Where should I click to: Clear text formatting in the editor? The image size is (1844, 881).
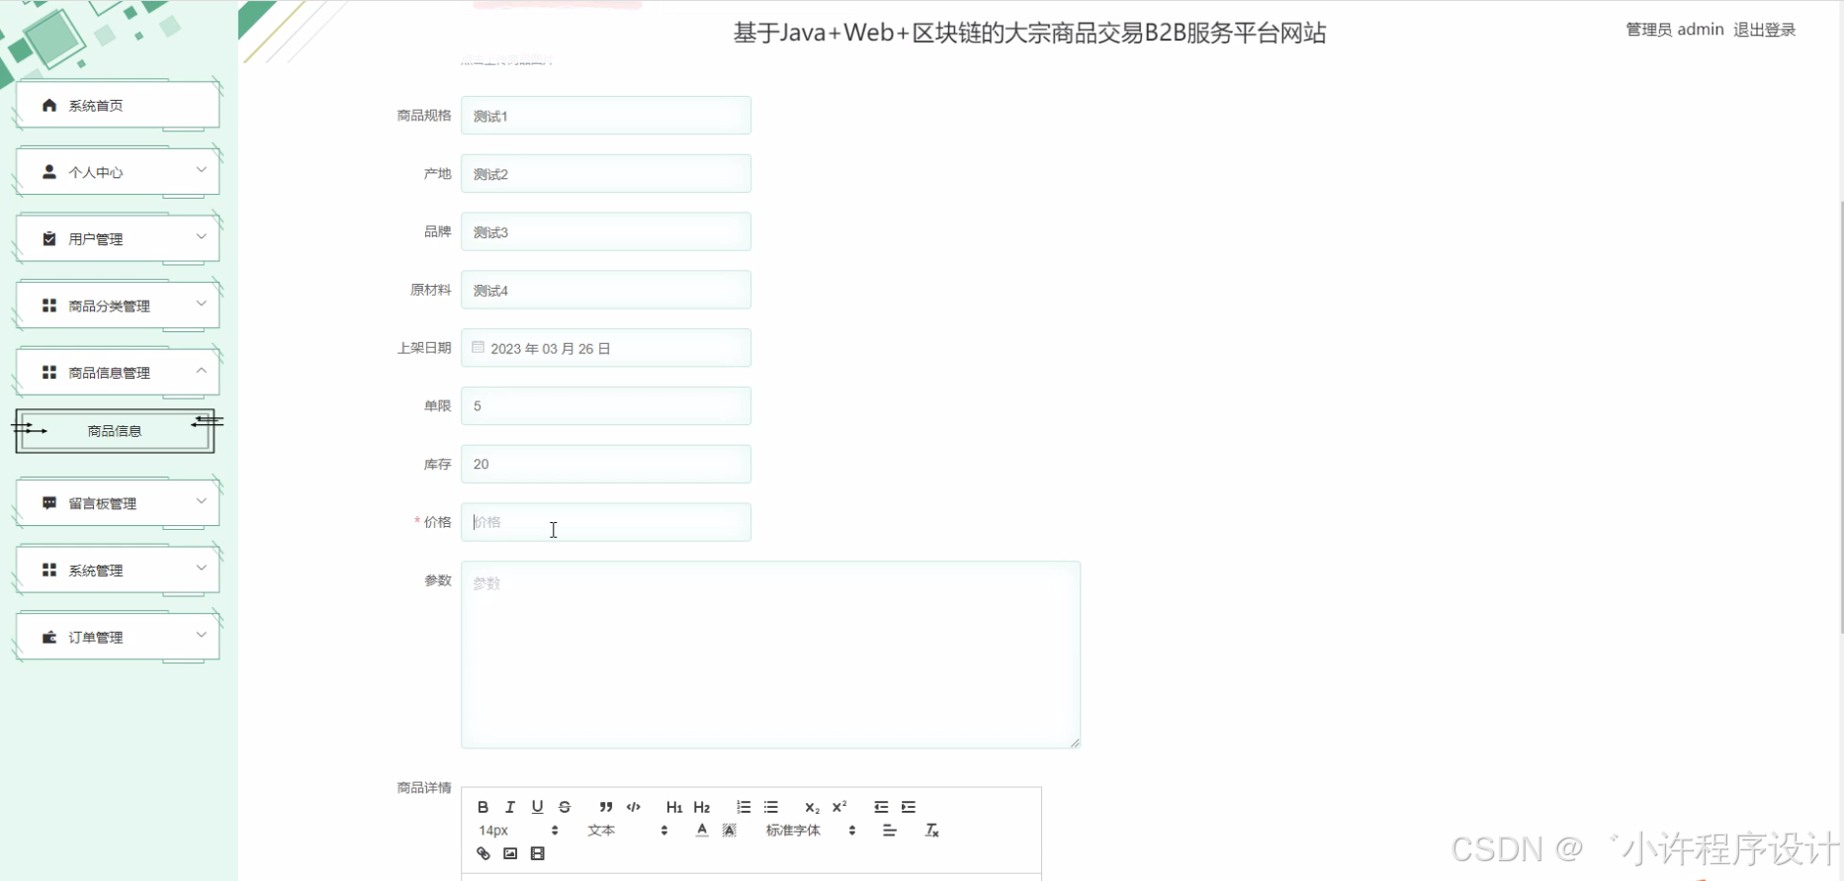point(931,831)
